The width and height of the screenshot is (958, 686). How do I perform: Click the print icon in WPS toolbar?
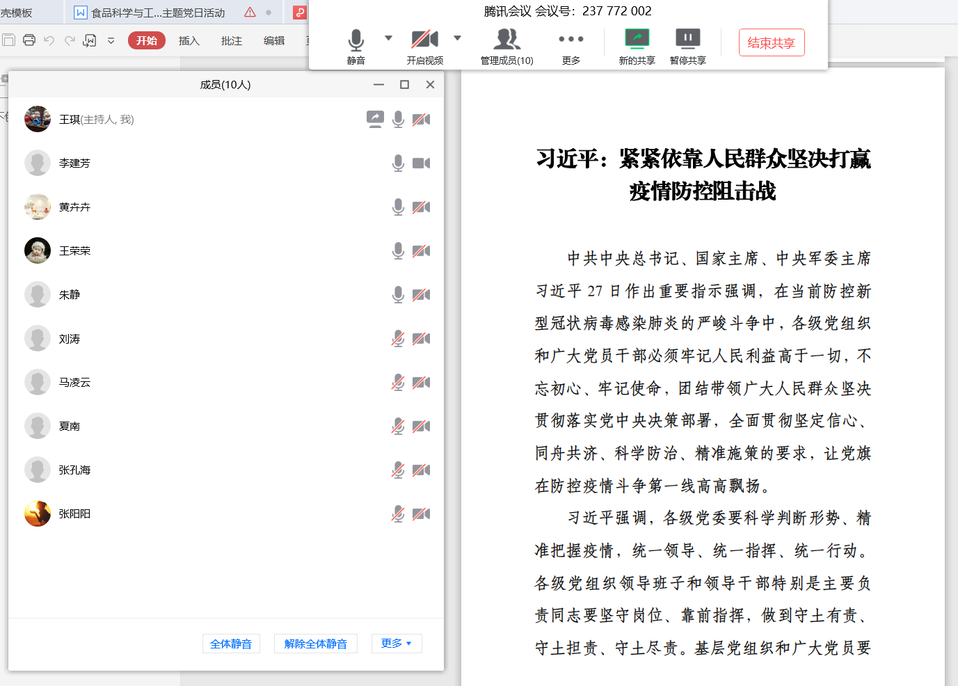29,40
